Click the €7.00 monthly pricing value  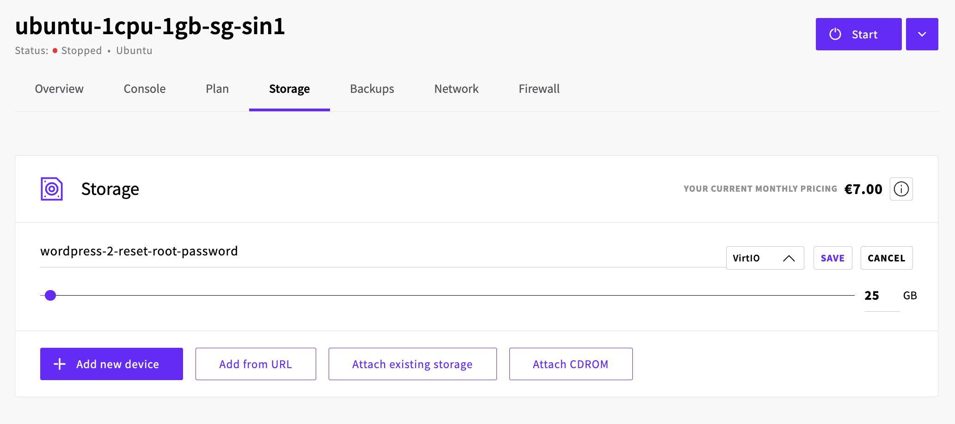[863, 189]
